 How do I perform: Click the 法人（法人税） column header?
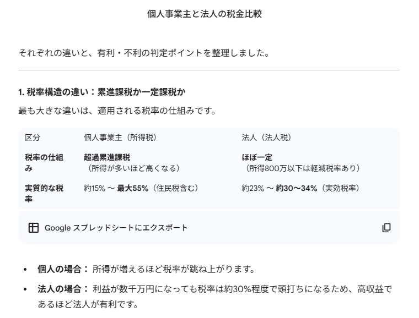266,137
